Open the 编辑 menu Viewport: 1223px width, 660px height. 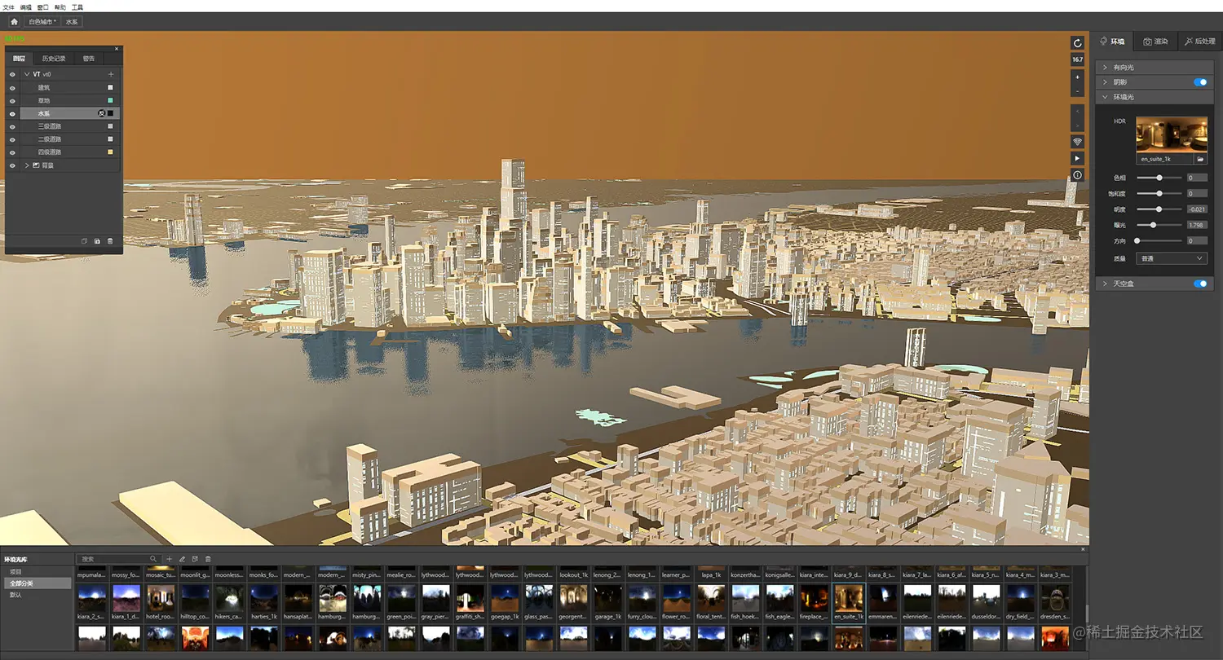point(25,7)
